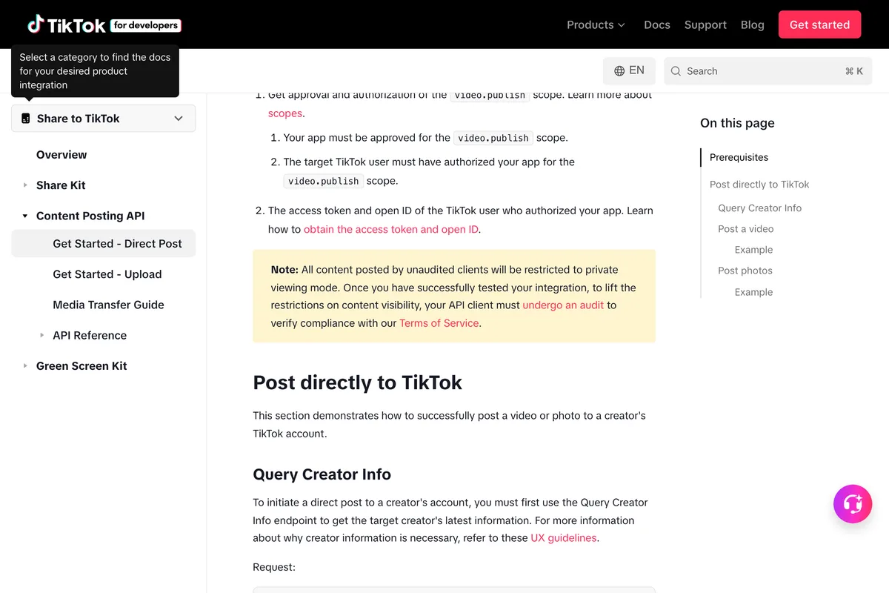This screenshot has height=593, width=889.
Task: Open the UX guidelines link
Action: coord(564,538)
